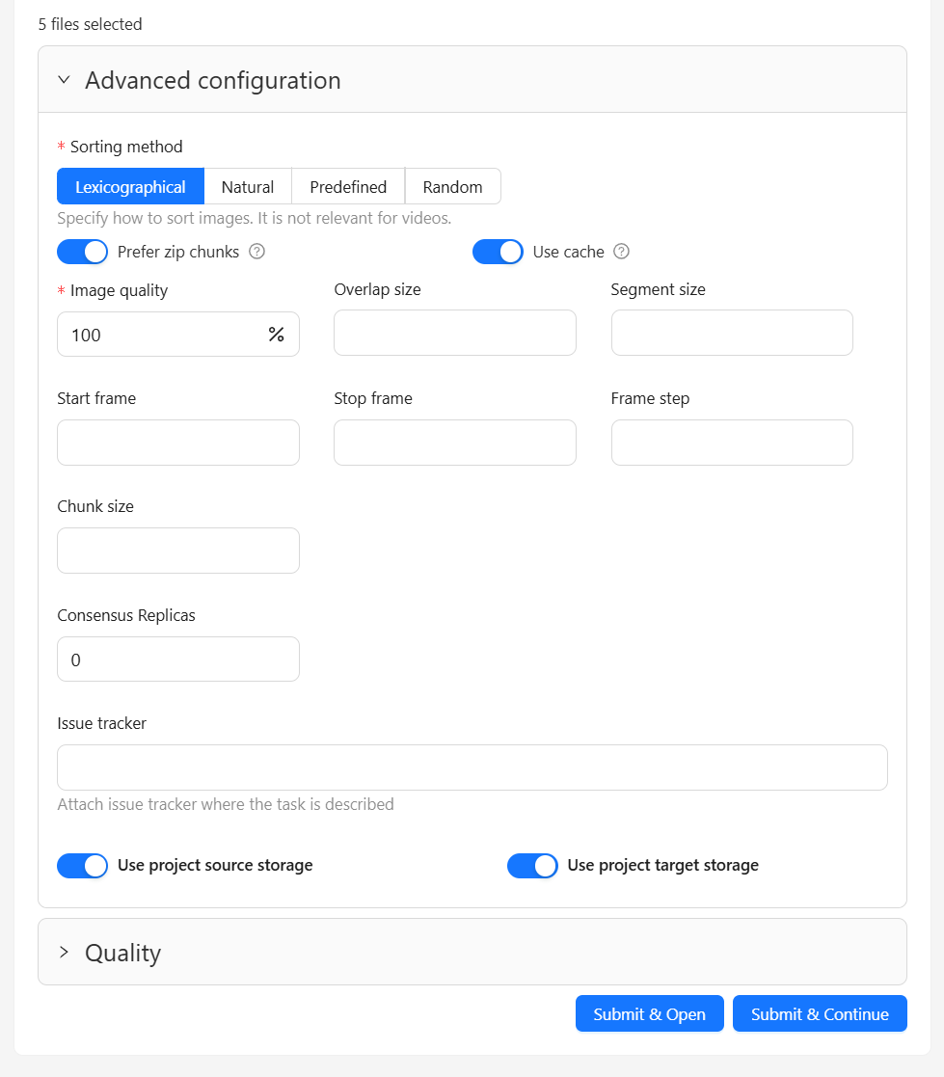Click the Submit & Continue button

click(820, 1013)
